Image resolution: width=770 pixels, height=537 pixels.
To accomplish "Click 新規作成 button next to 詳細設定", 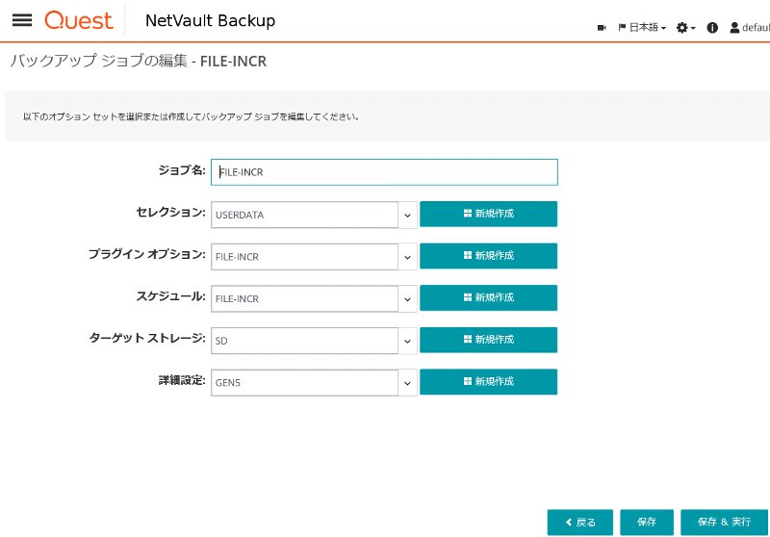I will pos(489,382).
